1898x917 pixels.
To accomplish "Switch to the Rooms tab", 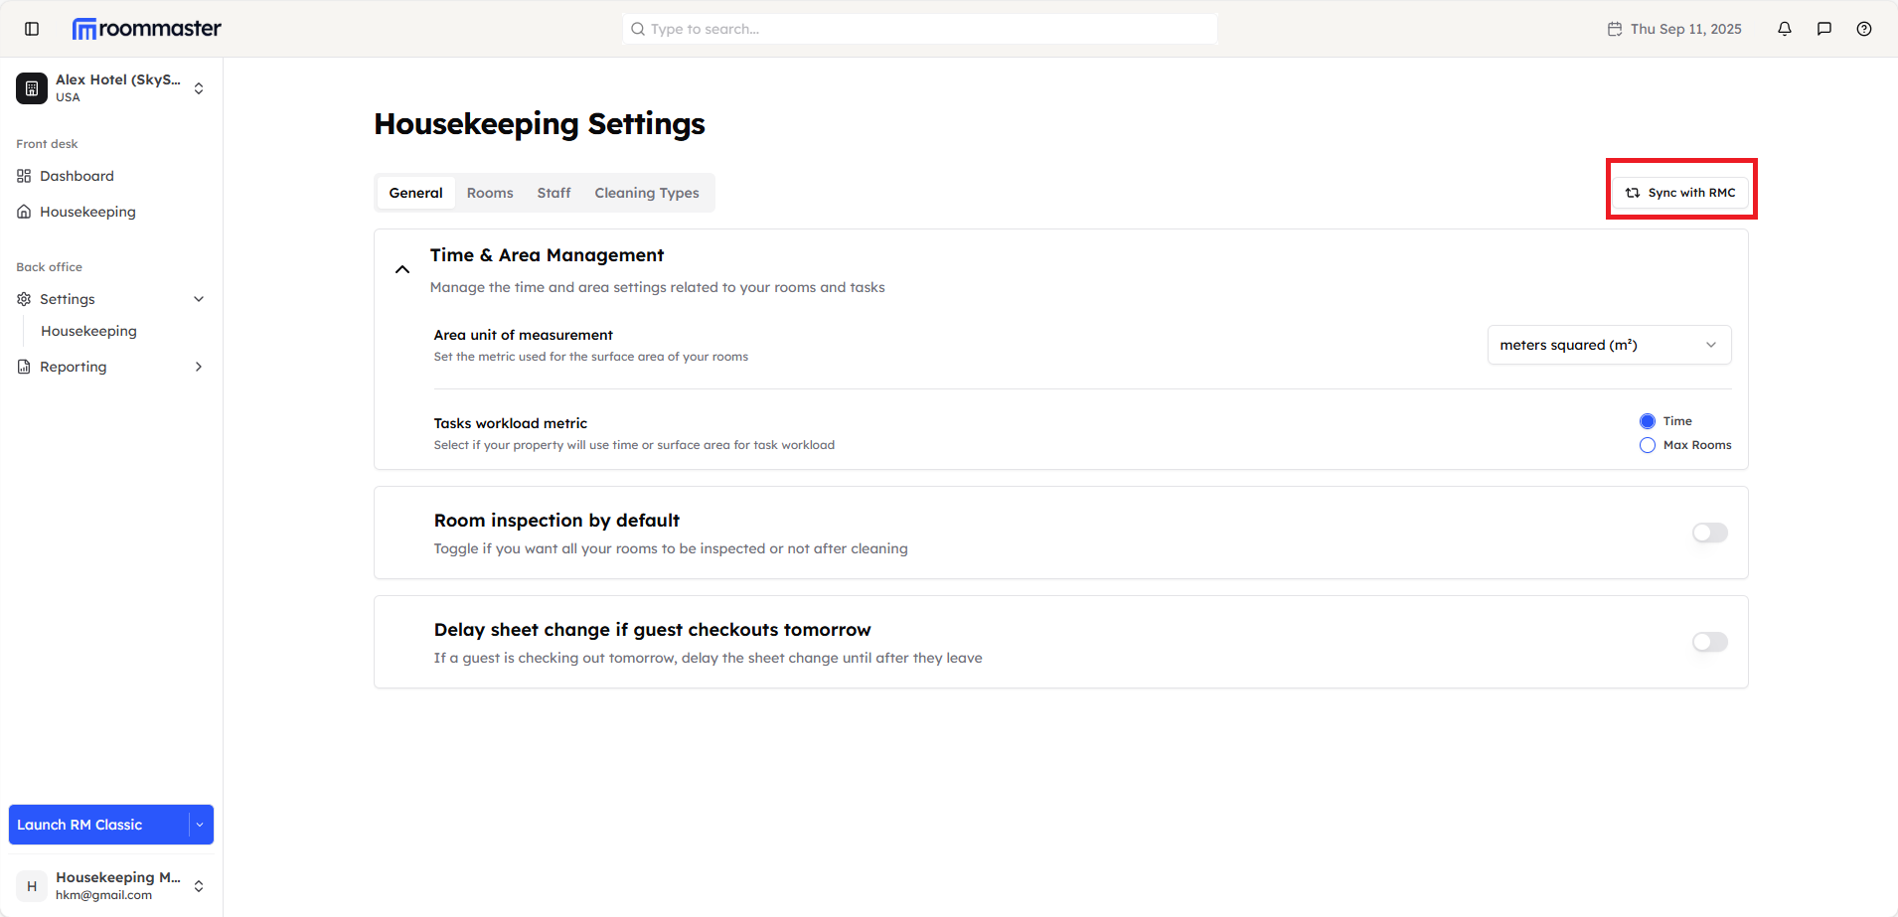I will click(490, 193).
